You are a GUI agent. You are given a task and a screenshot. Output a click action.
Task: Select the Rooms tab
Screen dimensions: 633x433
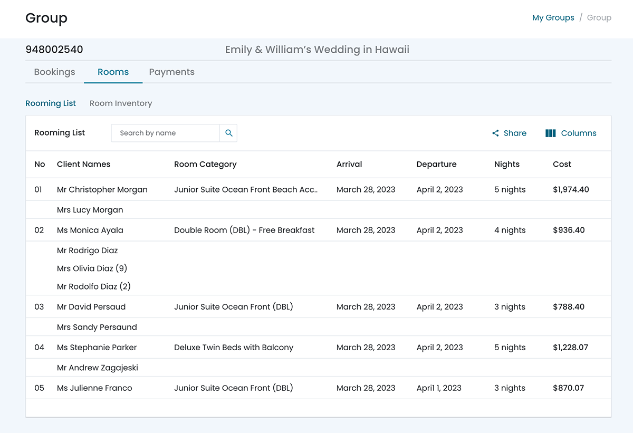pos(113,72)
